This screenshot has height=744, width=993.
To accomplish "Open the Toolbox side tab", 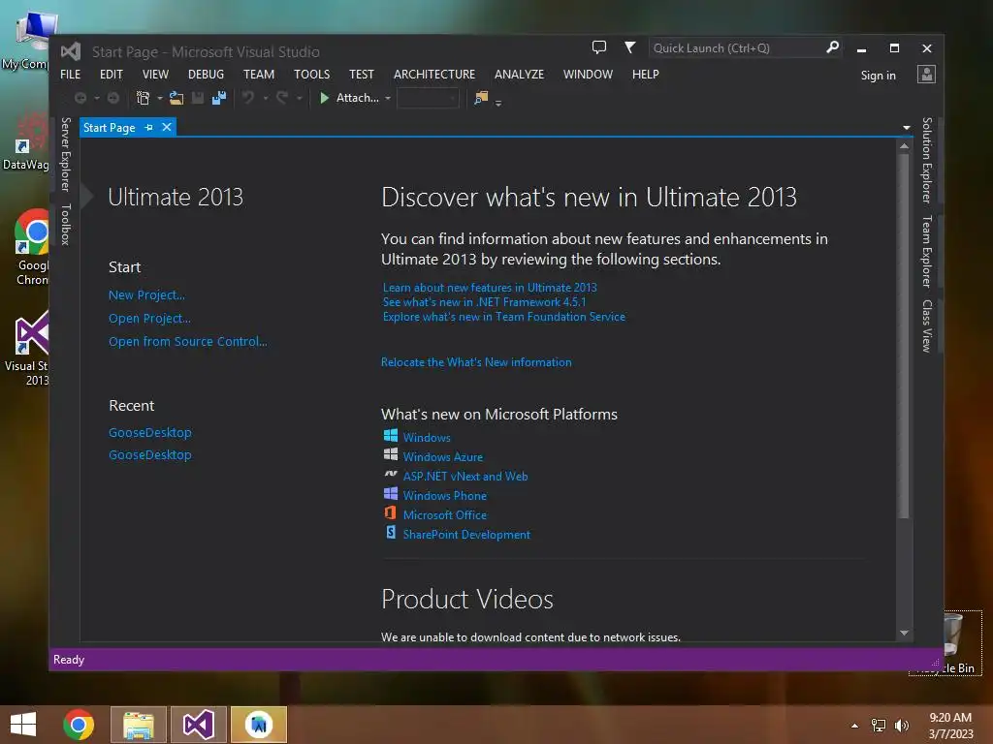I will (x=65, y=225).
